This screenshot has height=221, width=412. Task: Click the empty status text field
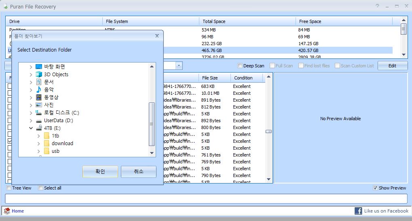(x=206, y=199)
